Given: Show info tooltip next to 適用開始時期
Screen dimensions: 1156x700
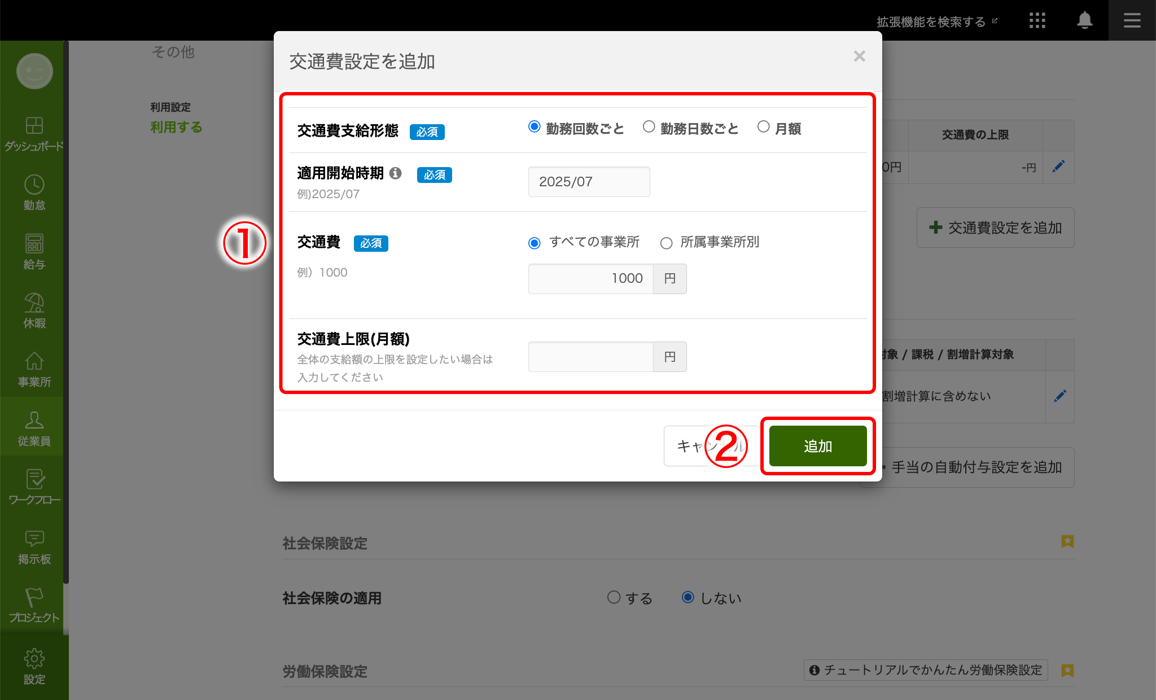Looking at the screenshot, I should point(396,174).
